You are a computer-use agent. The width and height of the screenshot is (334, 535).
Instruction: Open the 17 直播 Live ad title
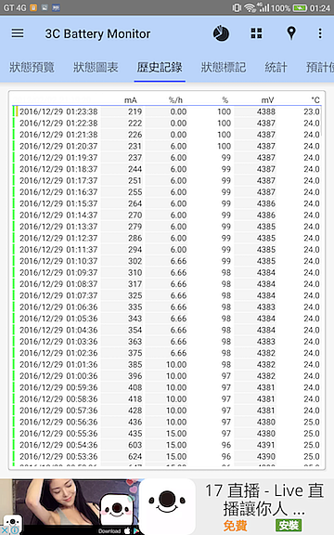pyautogui.click(x=264, y=499)
